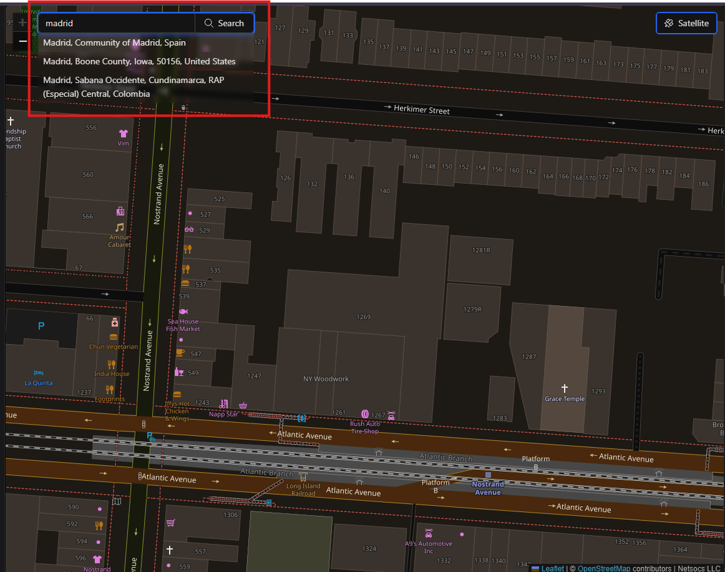Click the Rush Auto Tire Shop icon
Viewport: 725px width, 572px height.
point(366,413)
